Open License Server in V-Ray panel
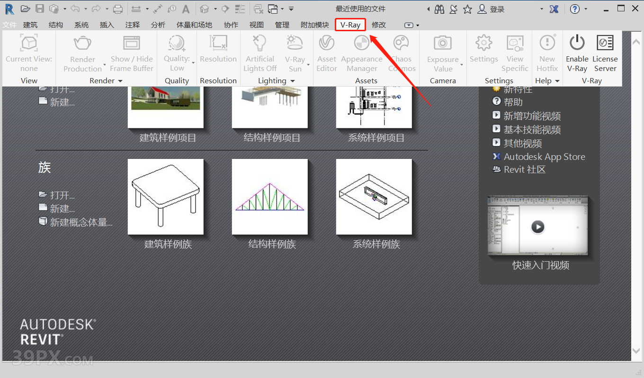The height and width of the screenshot is (378, 644). (x=605, y=53)
